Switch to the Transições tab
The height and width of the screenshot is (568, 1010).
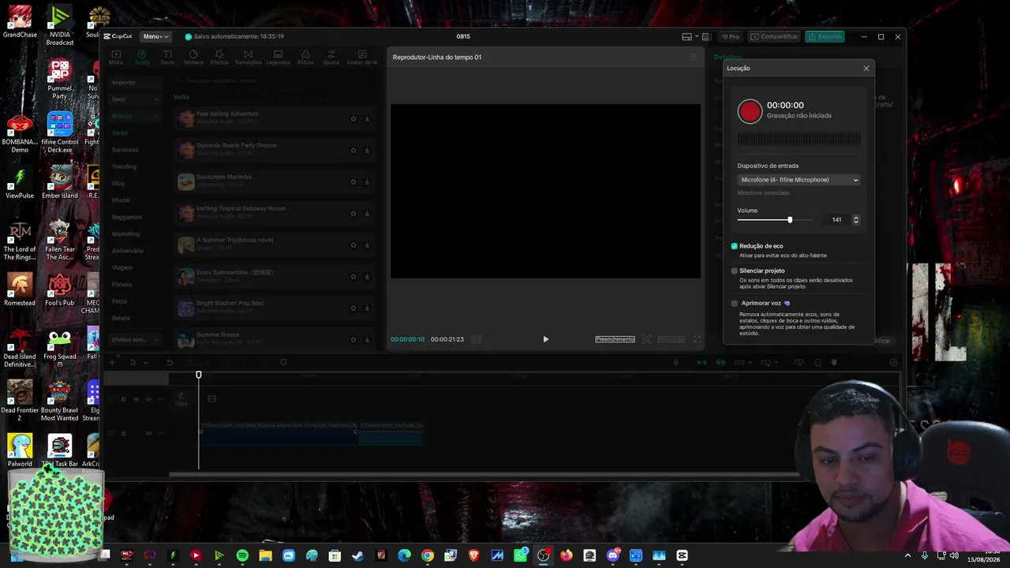248,57
